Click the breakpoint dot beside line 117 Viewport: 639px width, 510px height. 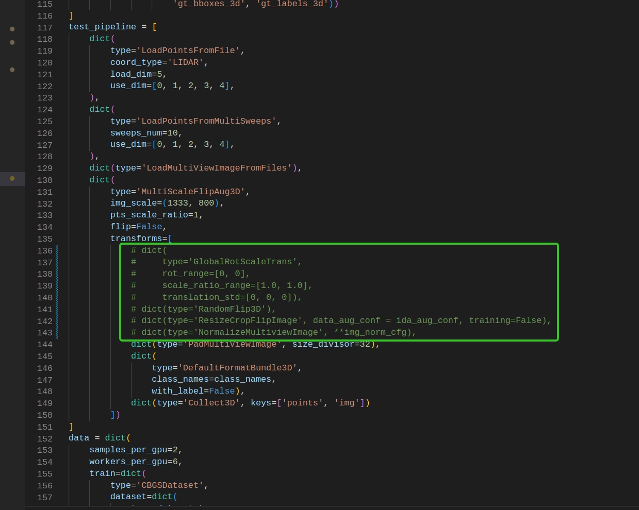click(x=12, y=29)
